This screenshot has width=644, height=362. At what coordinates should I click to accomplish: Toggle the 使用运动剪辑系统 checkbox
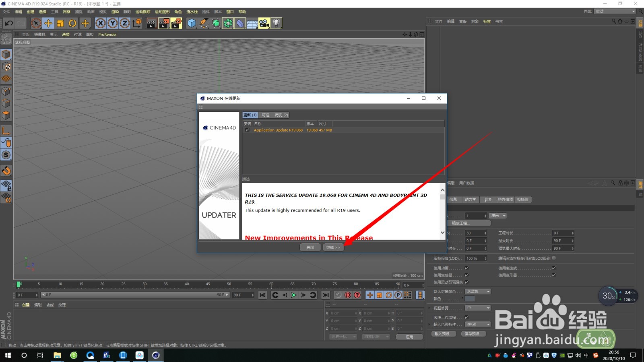pos(467,282)
